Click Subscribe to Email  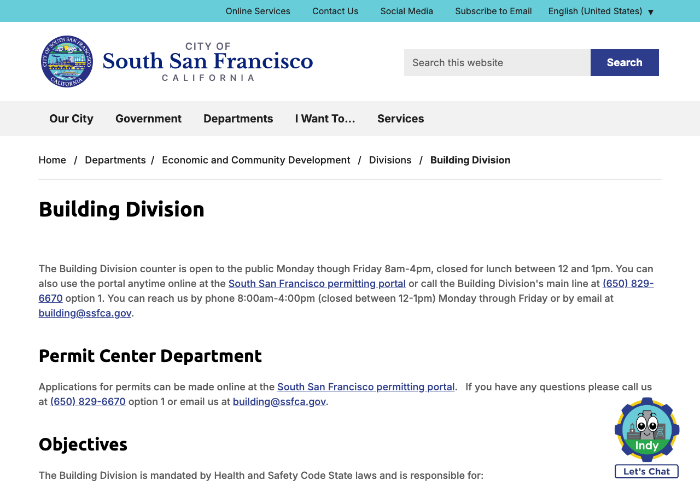[x=493, y=11]
